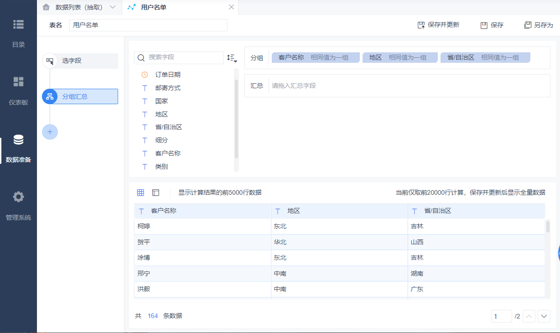
Task: Click the 湖南 table cell
Action: (477, 273)
